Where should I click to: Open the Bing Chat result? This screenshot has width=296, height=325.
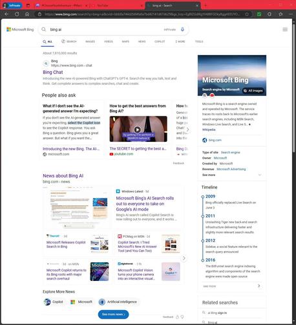coord(53,73)
